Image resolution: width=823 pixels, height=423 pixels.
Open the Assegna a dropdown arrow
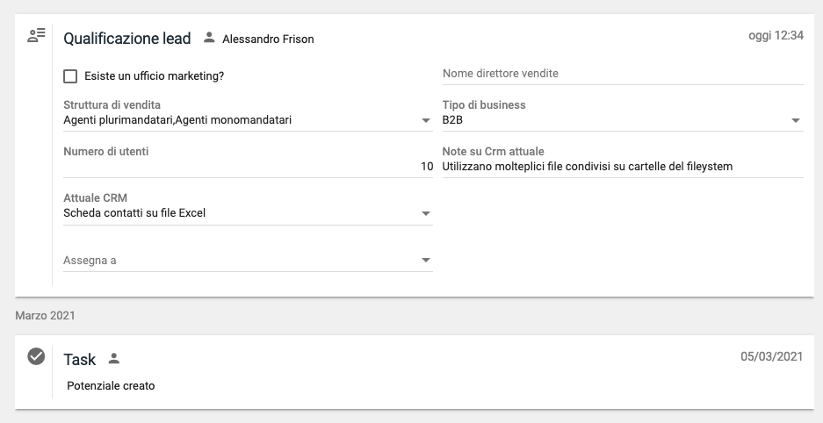pos(426,260)
